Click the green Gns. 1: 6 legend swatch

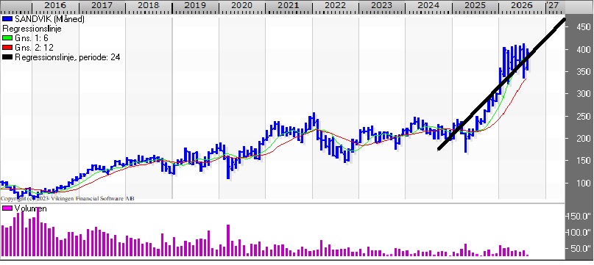tap(7, 37)
